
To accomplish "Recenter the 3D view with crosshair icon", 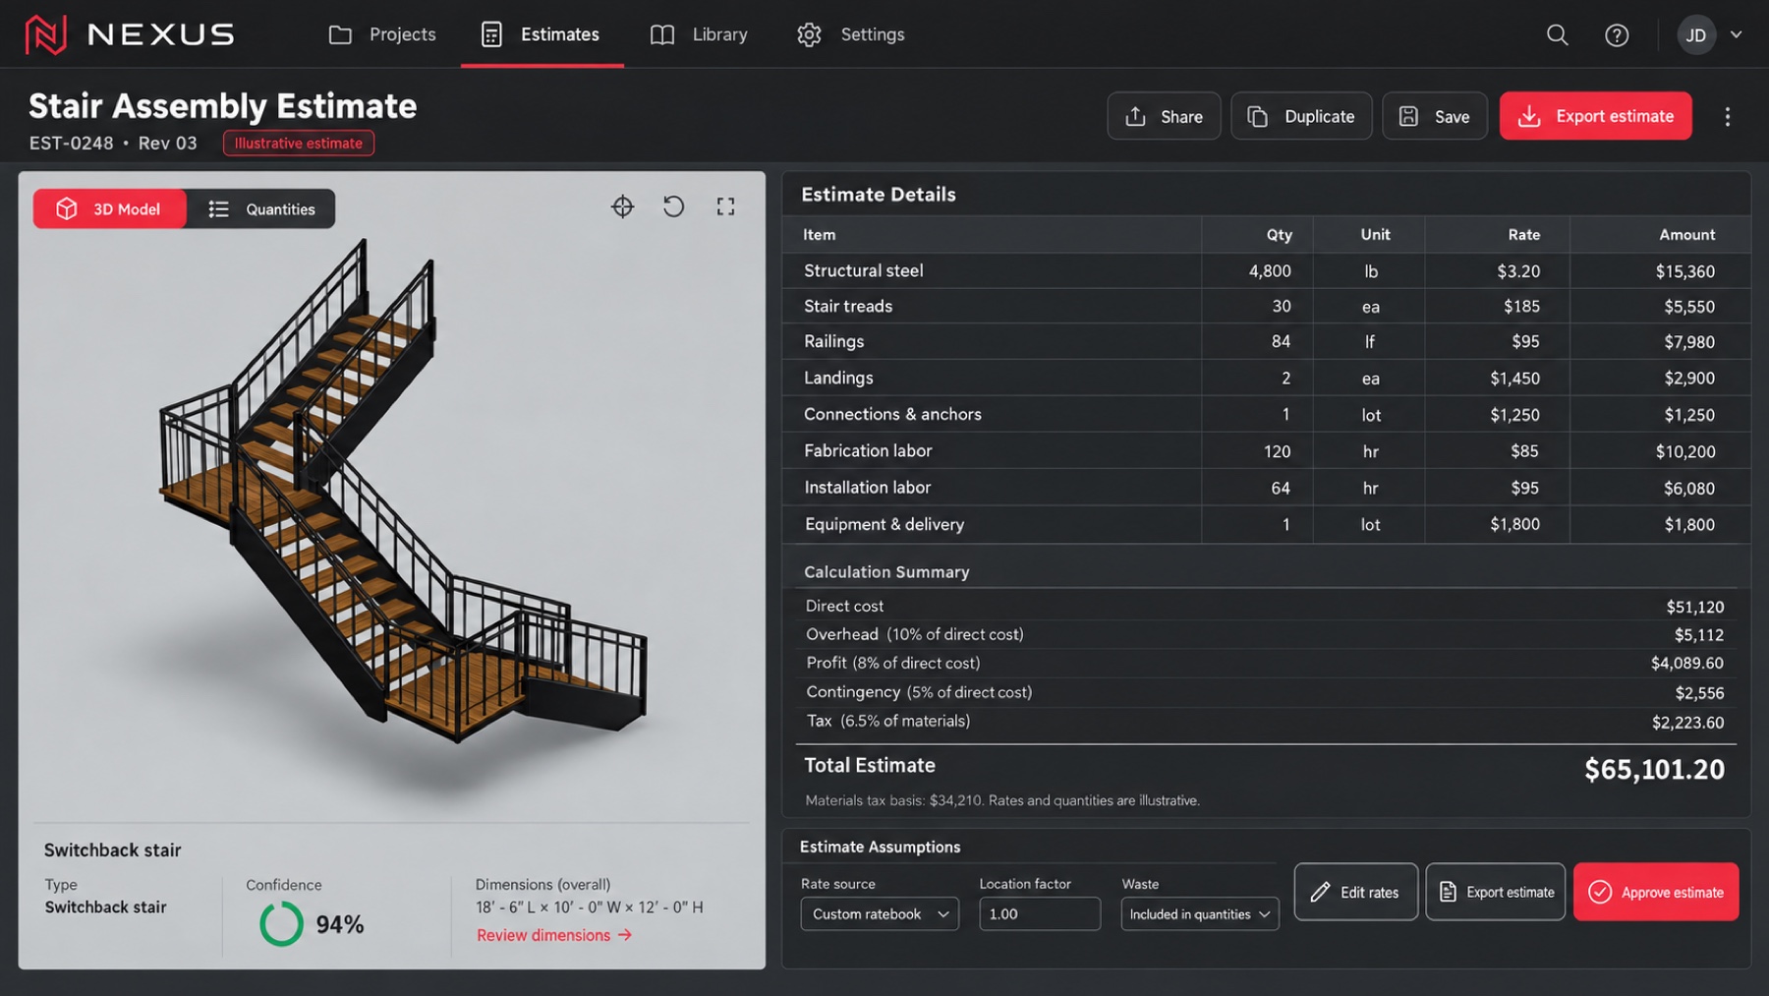I will (622, 206).
